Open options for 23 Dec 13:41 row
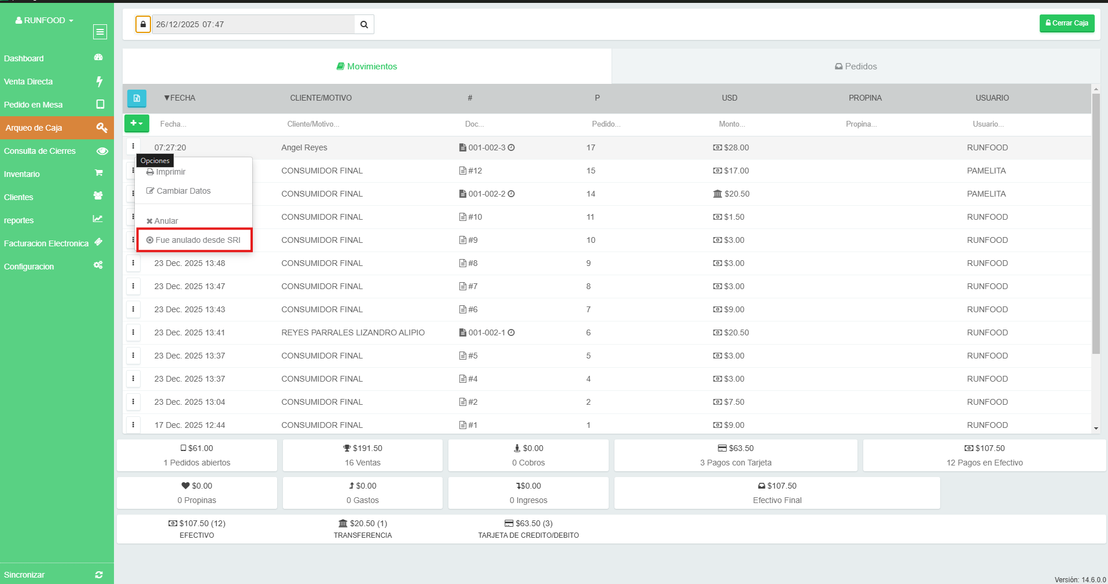Screen dimensions: 1108x584 pyautogui.click(x=133, y=332)
